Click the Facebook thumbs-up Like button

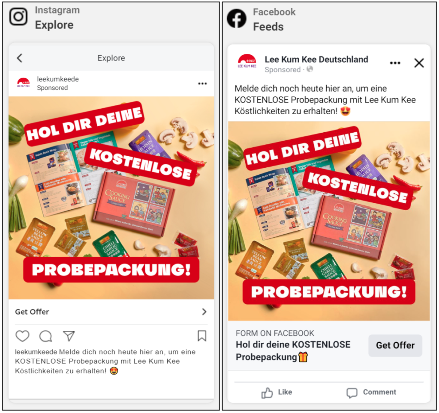tap(277, 392)
